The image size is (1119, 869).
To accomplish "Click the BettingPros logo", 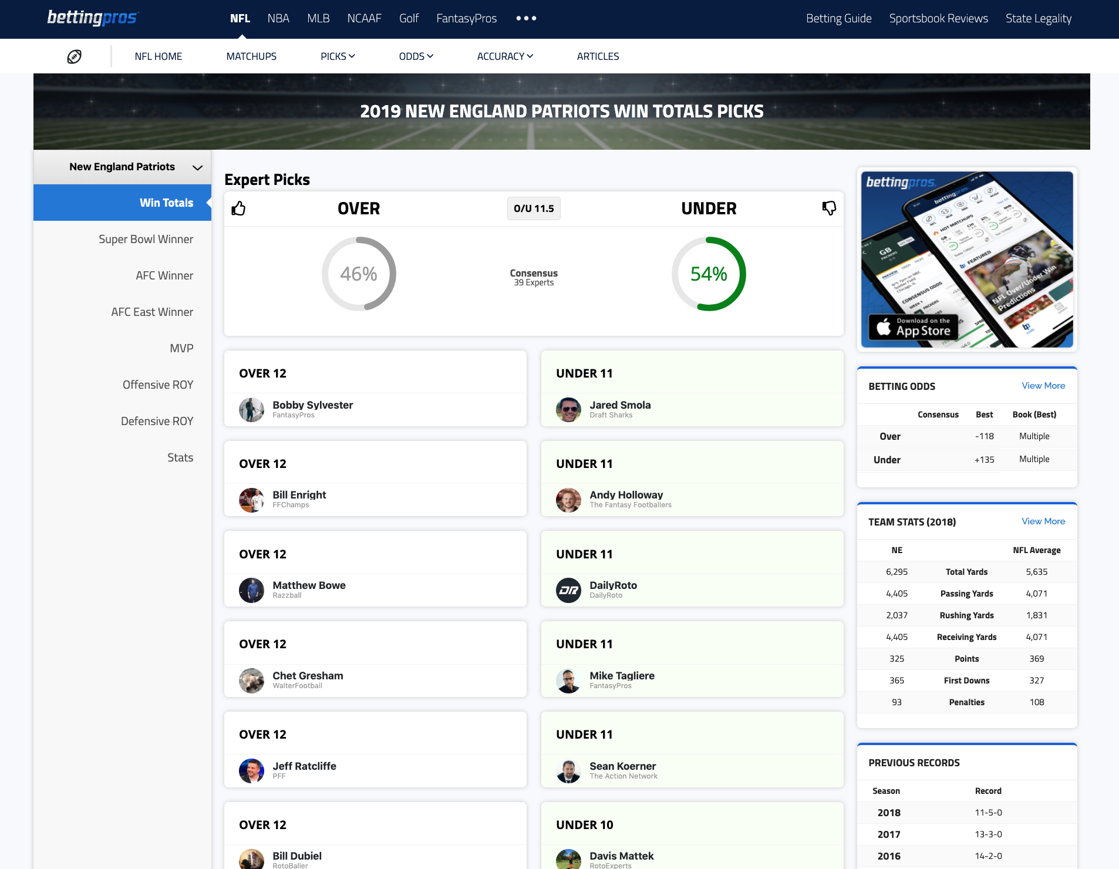I will 92,18.
